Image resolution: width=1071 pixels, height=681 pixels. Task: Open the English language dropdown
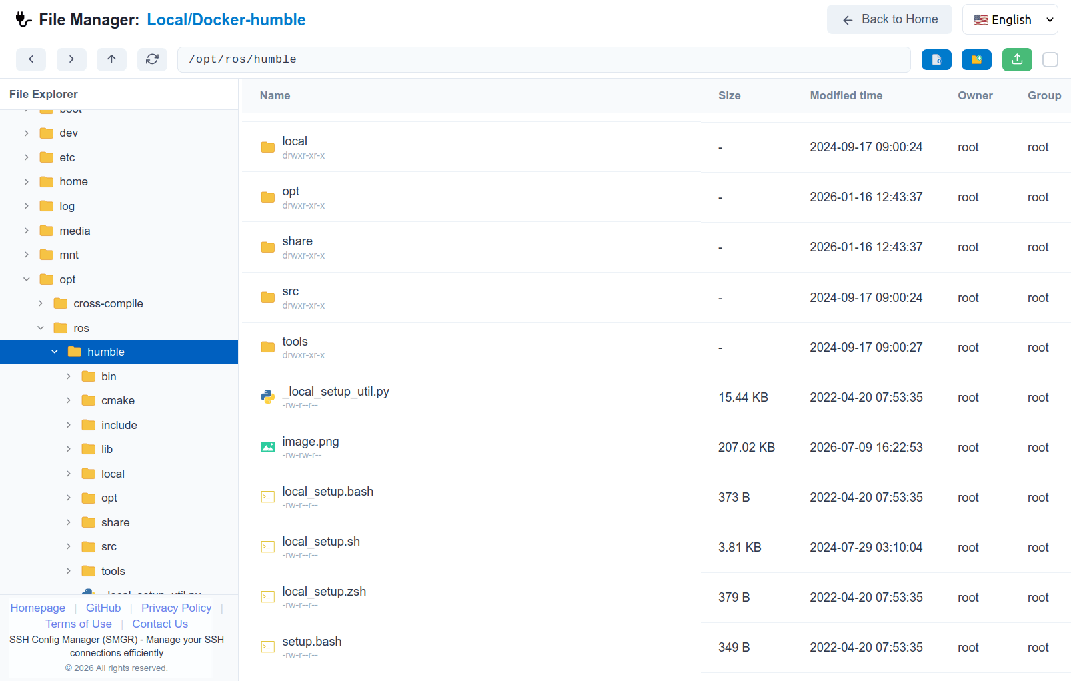point(1010,19)
